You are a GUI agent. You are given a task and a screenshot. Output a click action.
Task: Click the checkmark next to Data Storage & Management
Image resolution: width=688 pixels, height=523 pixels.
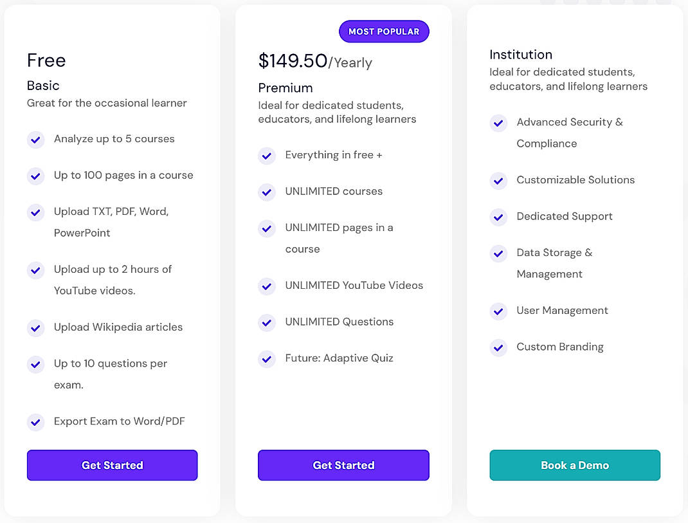click(x=498, y=253)
